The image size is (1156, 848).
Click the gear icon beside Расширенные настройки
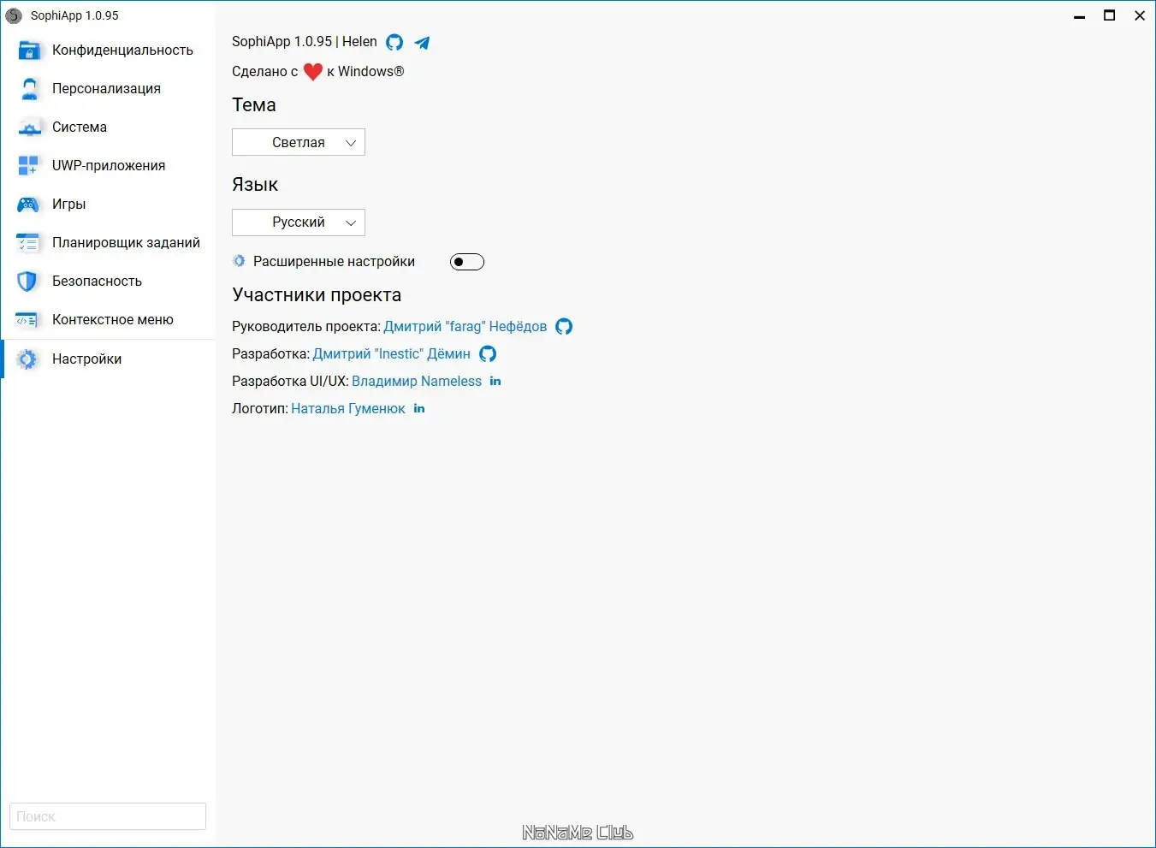pos(239,261)
